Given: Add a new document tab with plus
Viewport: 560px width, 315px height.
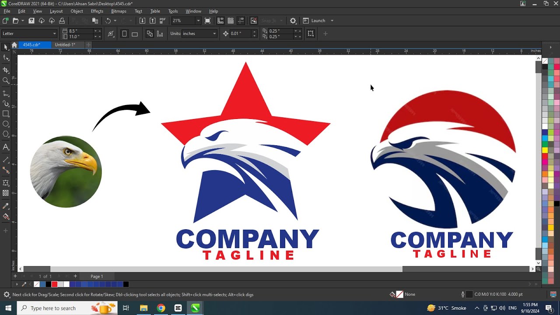Looking at the screenshot, I should (88, 45).
